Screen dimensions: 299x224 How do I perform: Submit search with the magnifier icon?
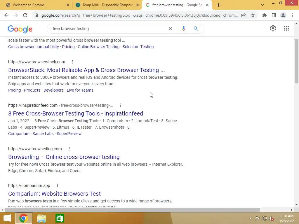(x=196, y=29)
